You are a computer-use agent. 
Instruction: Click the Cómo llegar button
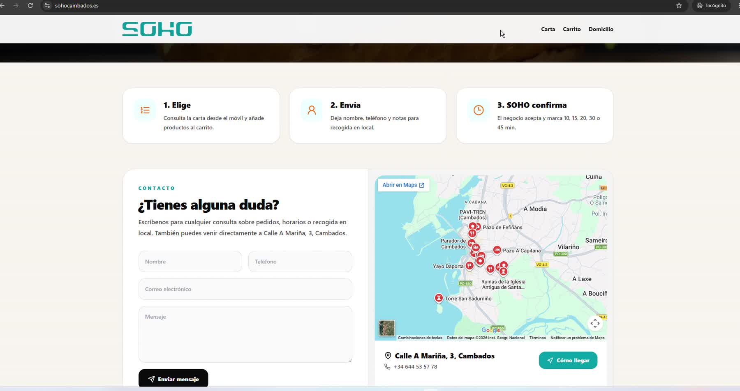[568, 360]
